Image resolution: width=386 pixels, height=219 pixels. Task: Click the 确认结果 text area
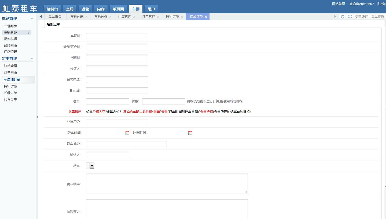tap(167, 184)
